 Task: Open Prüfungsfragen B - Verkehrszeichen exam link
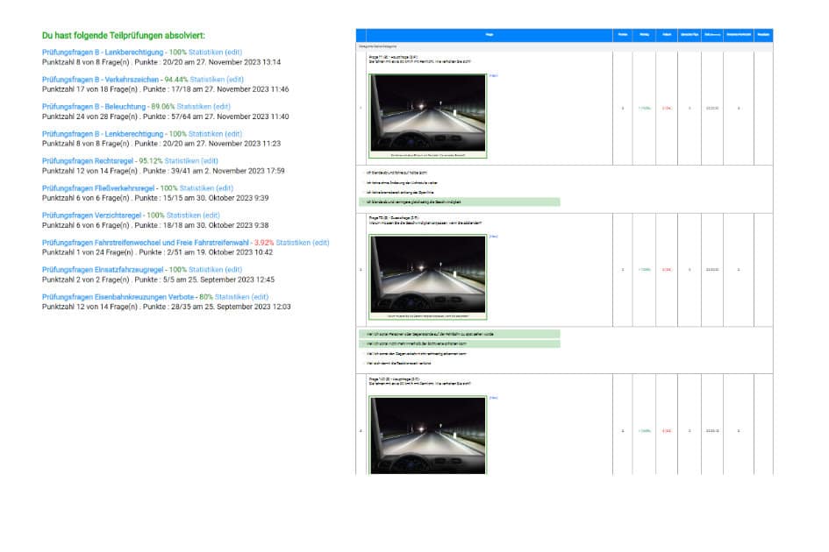click(101, 79)
